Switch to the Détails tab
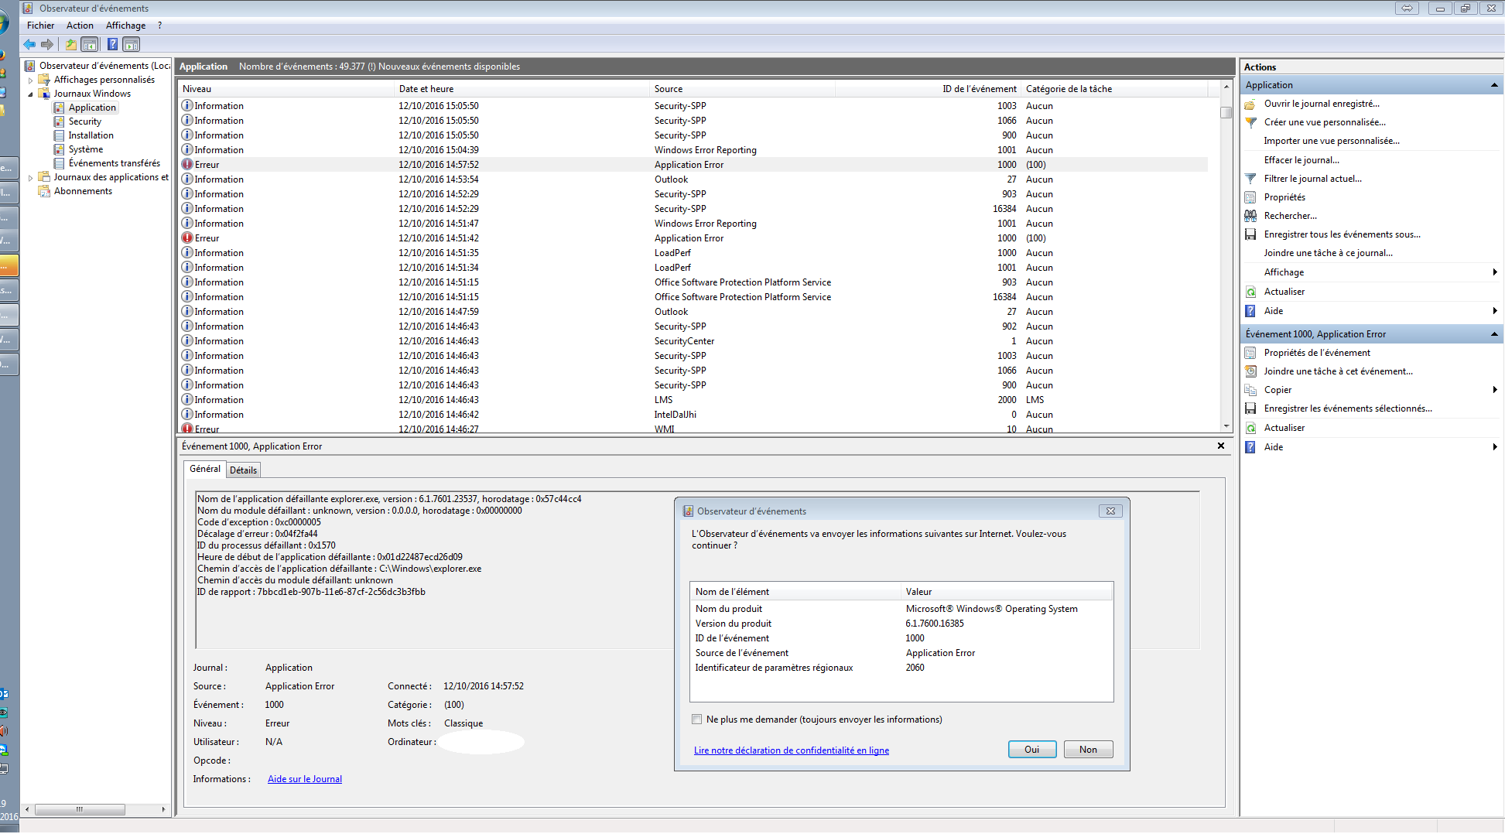Image resolution: width=1505 pixels, height=834 pixels. [x=243, y=470]
